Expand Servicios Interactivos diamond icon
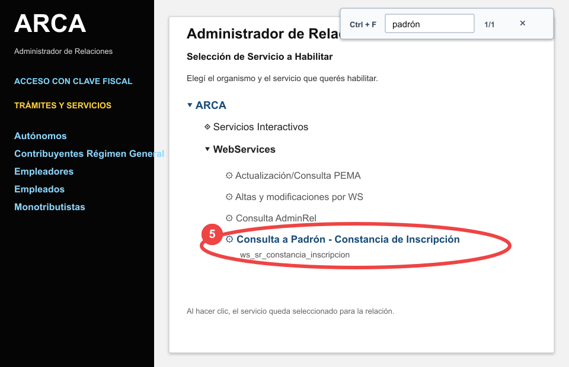 point(207,127)
